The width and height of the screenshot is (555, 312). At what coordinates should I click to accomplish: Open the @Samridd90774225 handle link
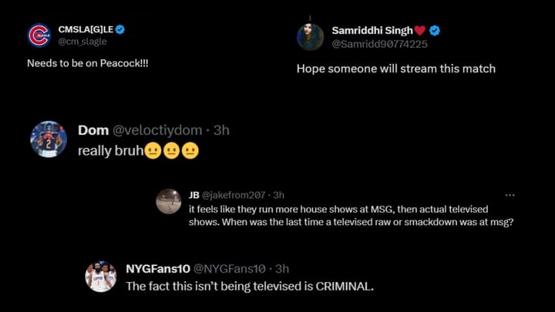pos(373,43)
